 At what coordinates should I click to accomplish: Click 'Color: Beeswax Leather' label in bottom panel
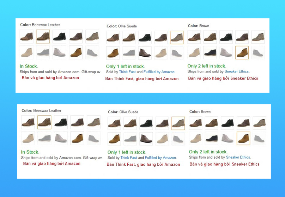(41, 111)
